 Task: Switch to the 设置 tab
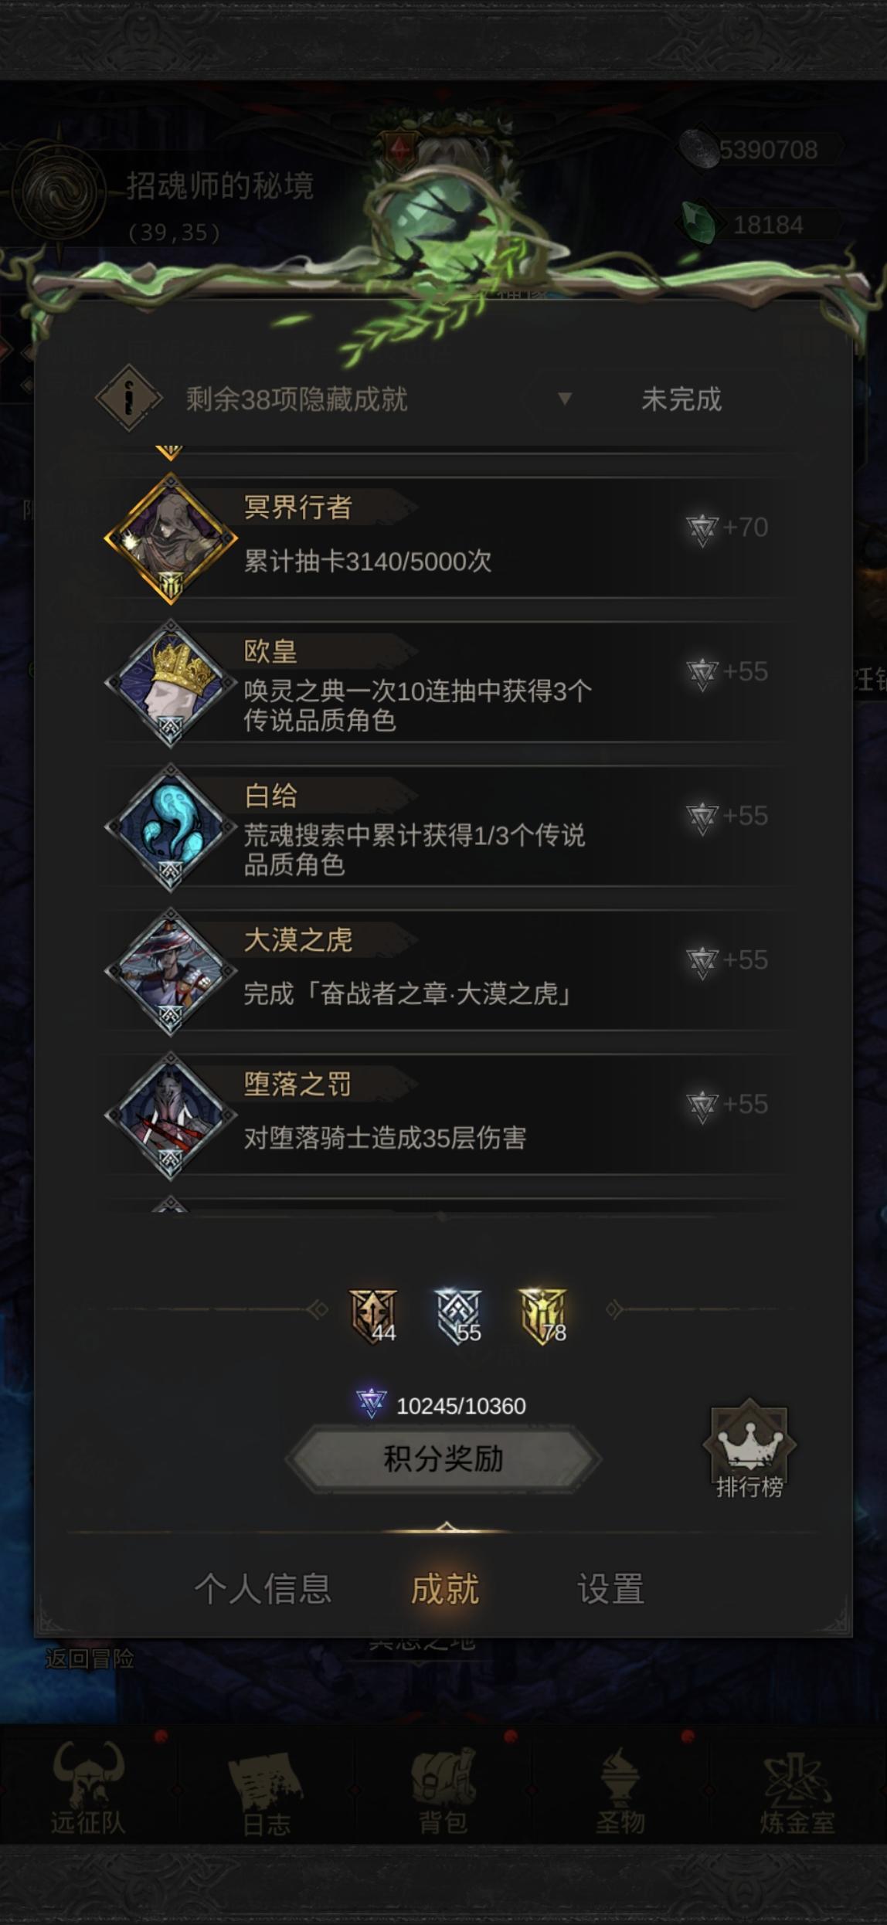point(611,1590)
